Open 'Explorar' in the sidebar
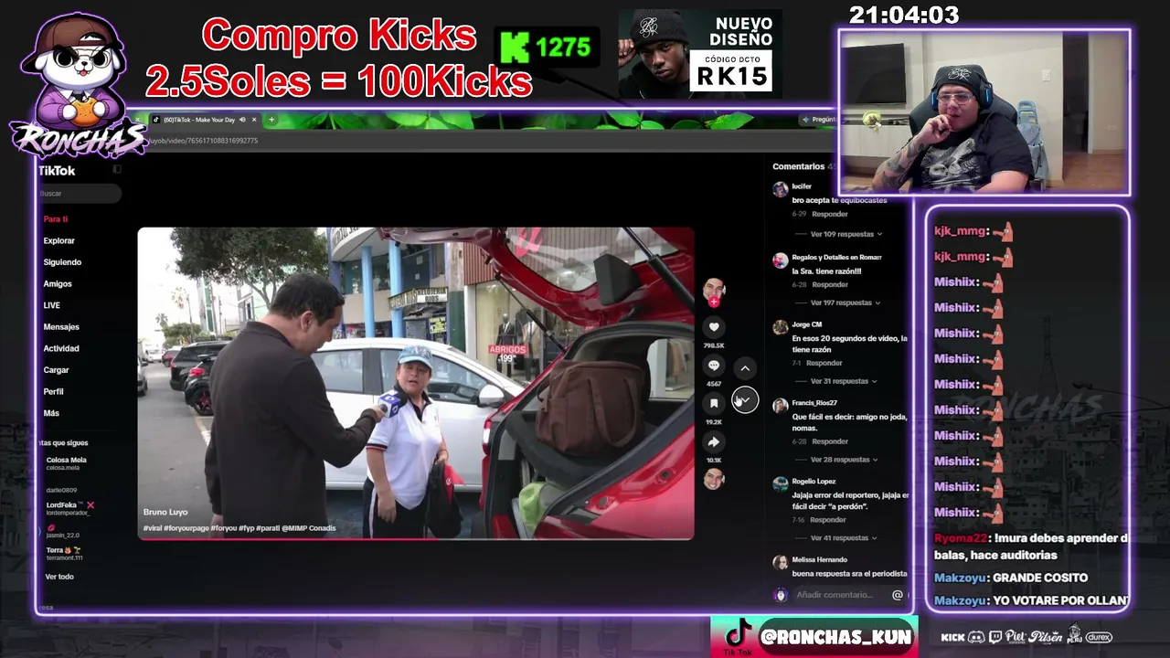This screenshot has height=658, width=1170. click(x=59, y=240)
